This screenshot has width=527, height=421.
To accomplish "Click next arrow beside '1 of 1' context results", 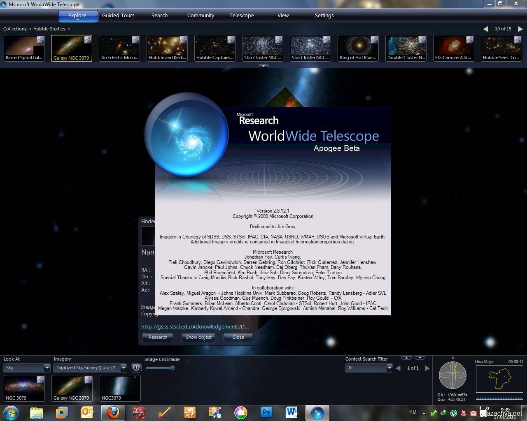I will coord(427,368).
